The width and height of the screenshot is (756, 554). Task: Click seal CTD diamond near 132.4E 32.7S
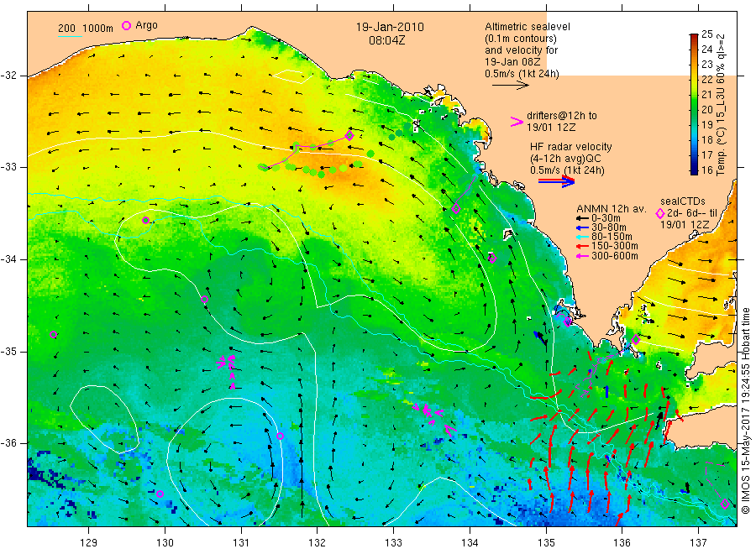(x=349, y=136)
